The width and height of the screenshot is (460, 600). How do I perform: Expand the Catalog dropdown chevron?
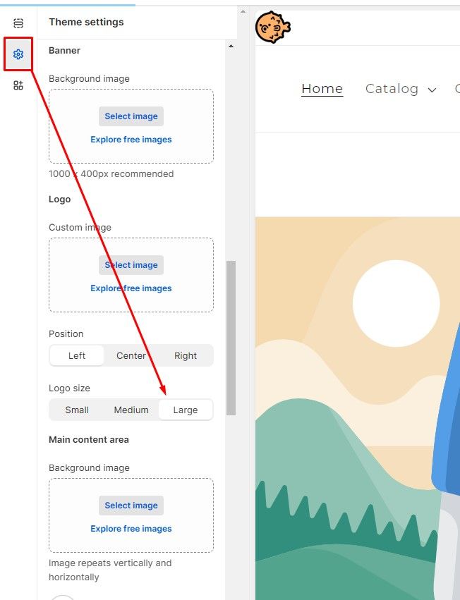432,90
